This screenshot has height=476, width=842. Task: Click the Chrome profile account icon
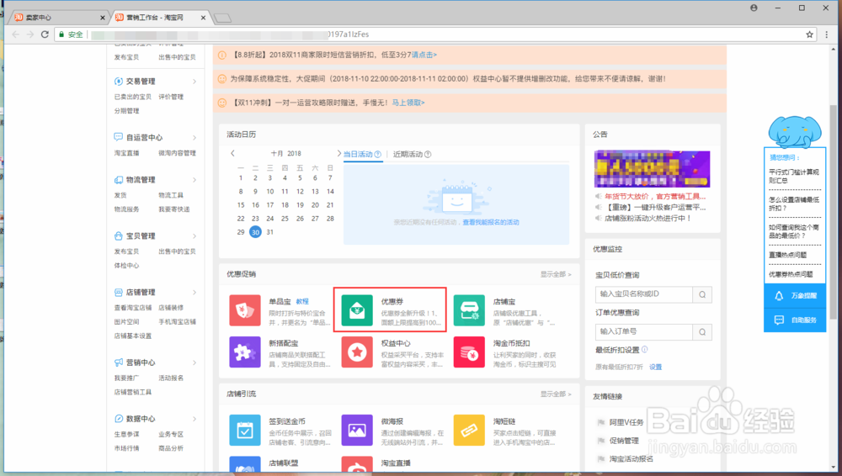click(754, 8)
